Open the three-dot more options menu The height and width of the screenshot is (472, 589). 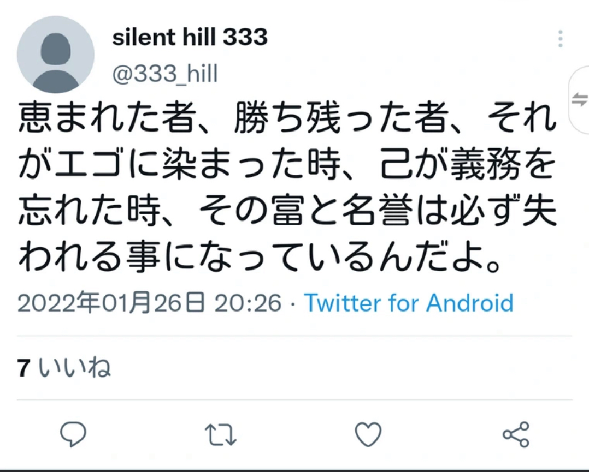(x=561, y=39)
